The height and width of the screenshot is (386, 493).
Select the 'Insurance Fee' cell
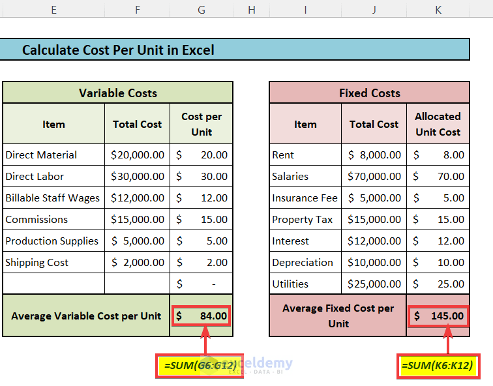[x=305, y=198]
